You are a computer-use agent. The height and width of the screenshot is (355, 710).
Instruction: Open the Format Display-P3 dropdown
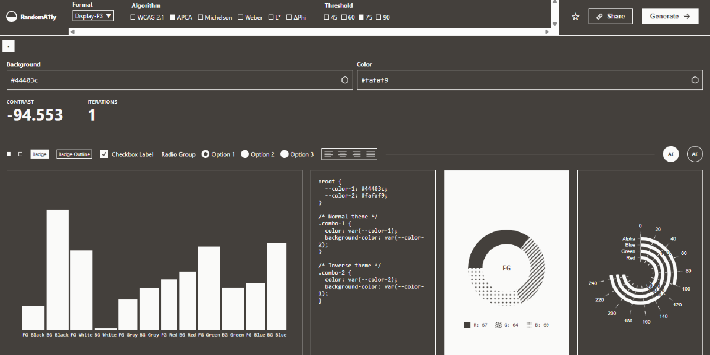[x=93, y=16]
